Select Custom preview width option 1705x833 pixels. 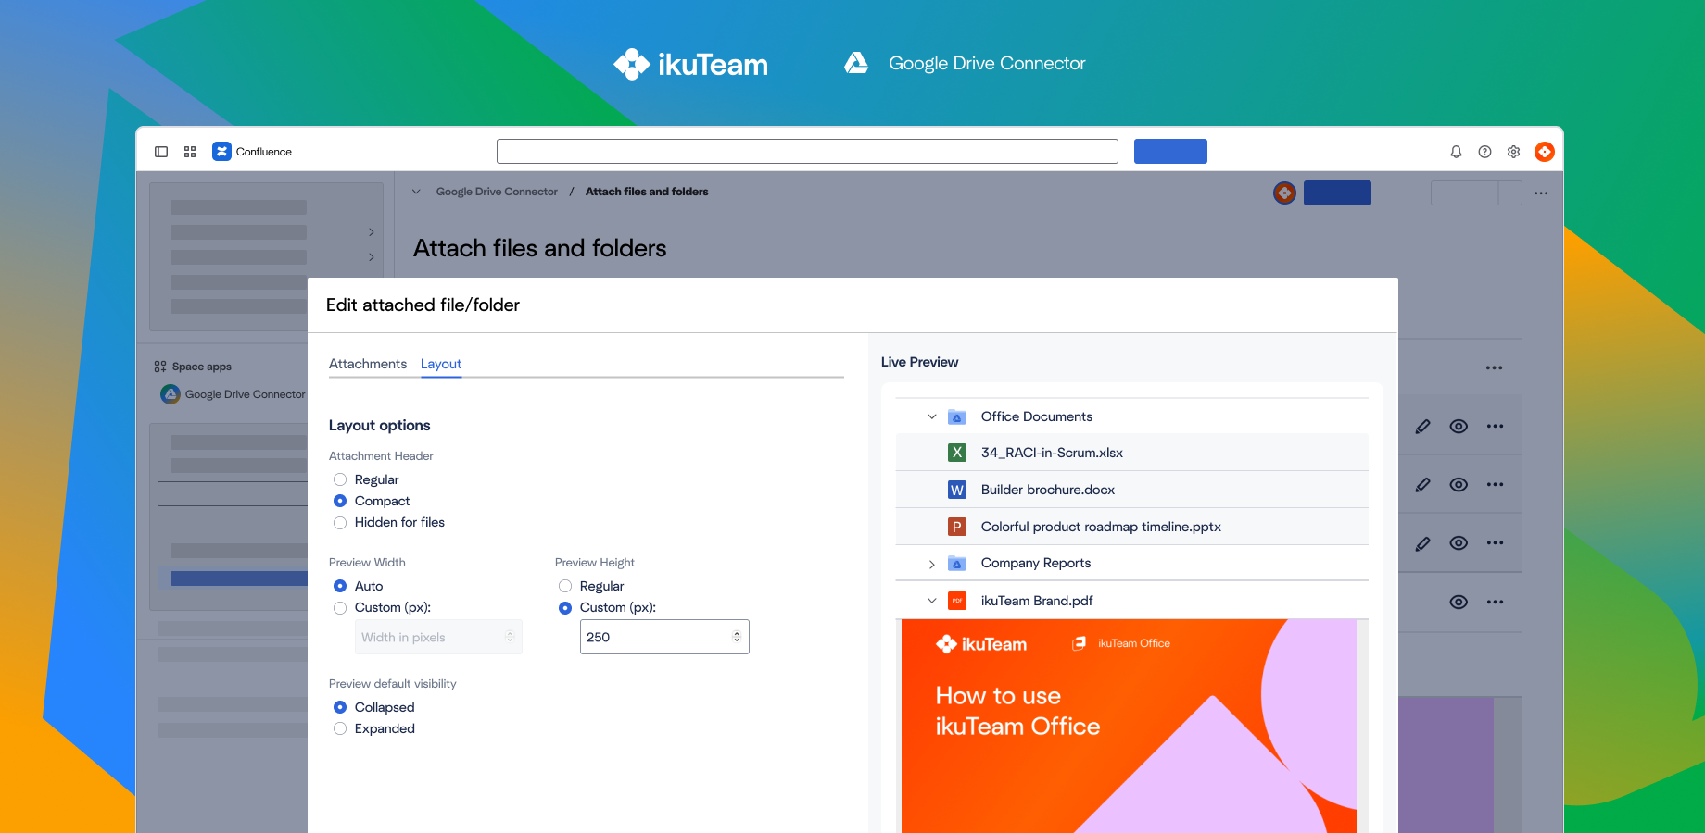[340, 608]
